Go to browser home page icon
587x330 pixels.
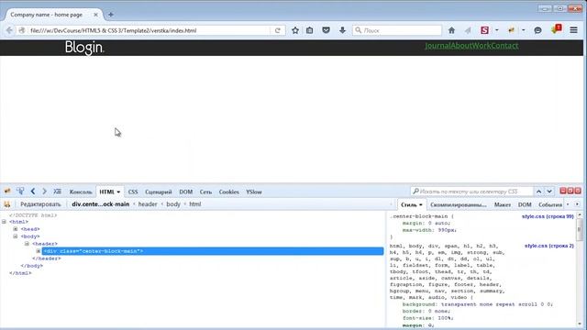tap(451, 30)
